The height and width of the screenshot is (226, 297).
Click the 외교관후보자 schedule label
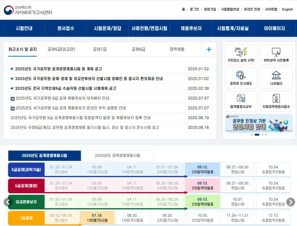(26, 202)
